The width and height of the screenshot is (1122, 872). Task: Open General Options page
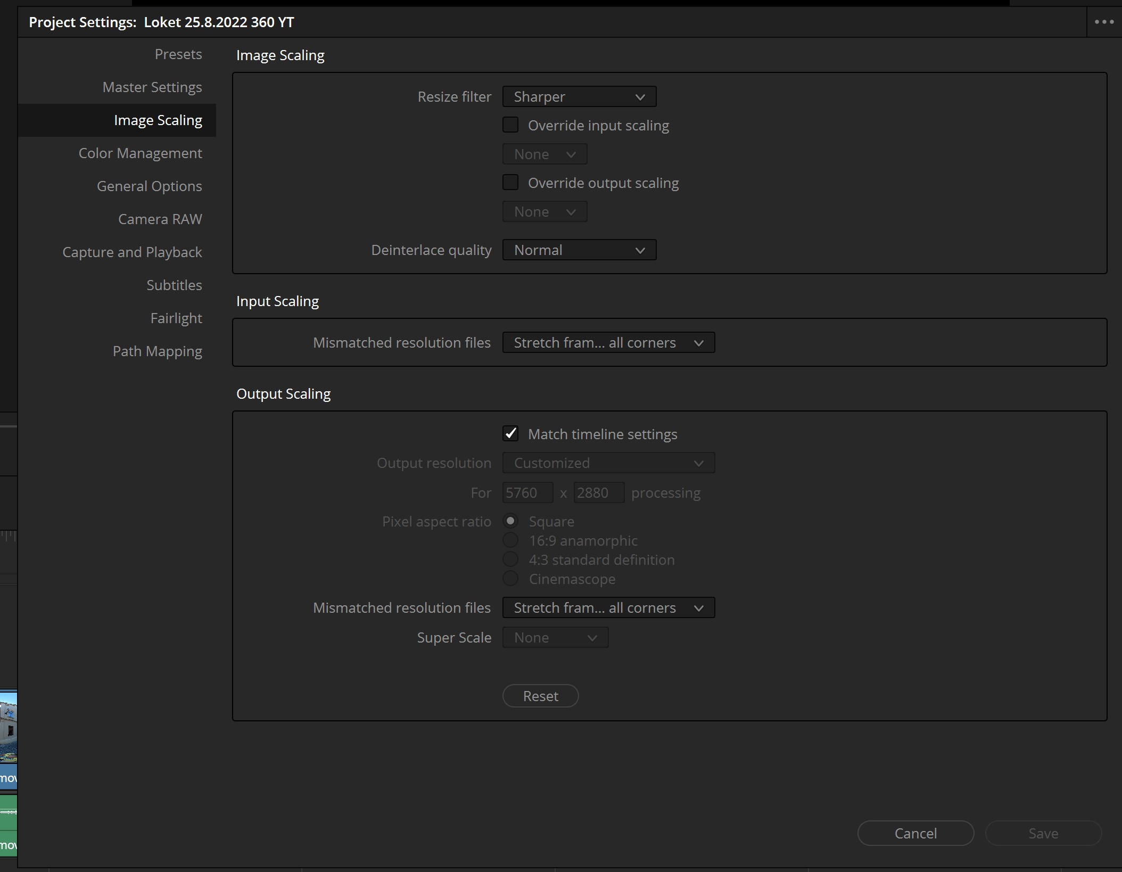(x=150, y=186)
